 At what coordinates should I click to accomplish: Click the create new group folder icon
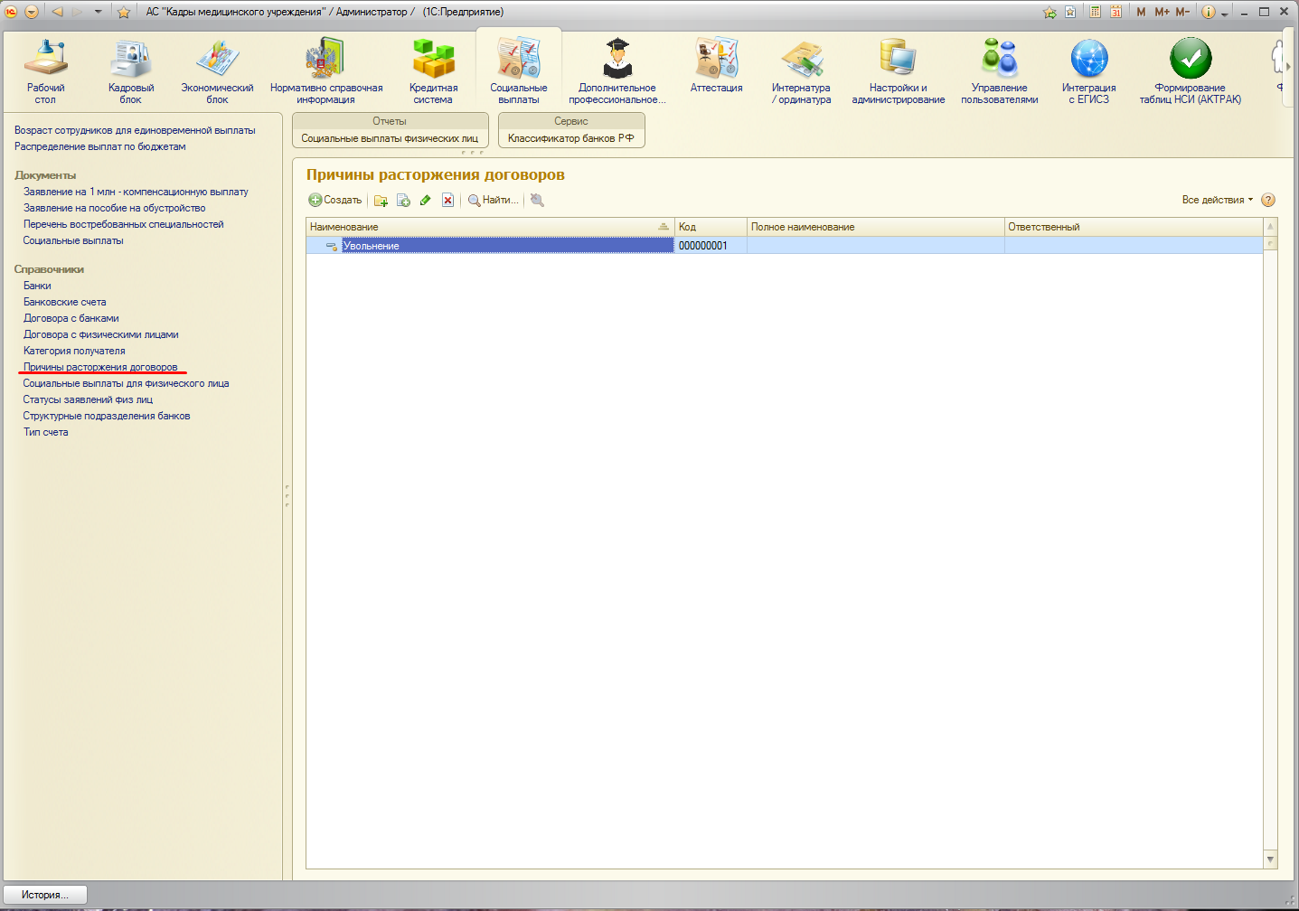[381, 201]
